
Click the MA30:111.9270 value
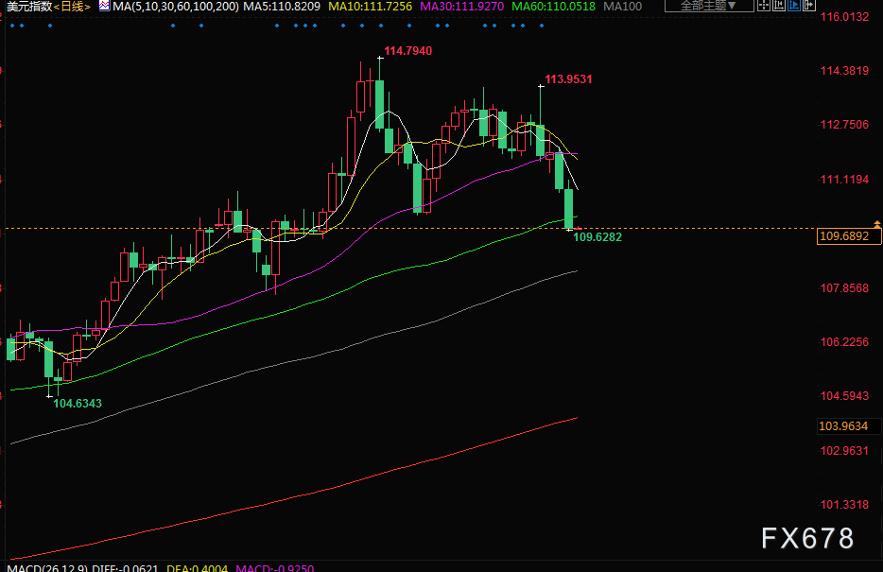tap(461, 7)
